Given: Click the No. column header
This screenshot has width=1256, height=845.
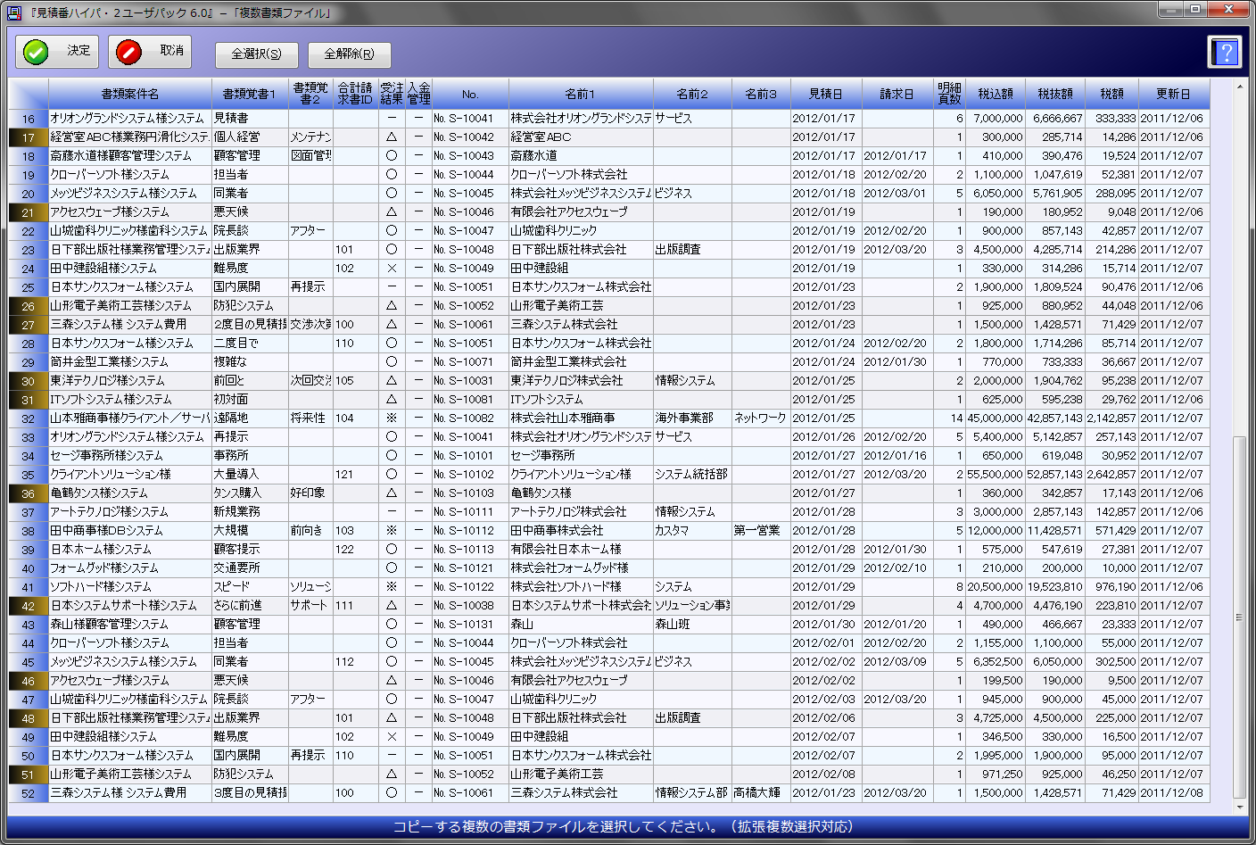Looking at the screenshot, I should click(x=470, y=94).
